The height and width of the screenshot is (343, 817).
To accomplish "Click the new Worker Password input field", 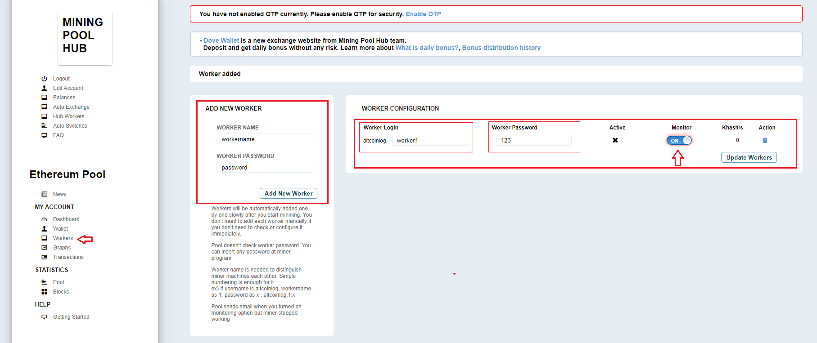I will [265, 167].
